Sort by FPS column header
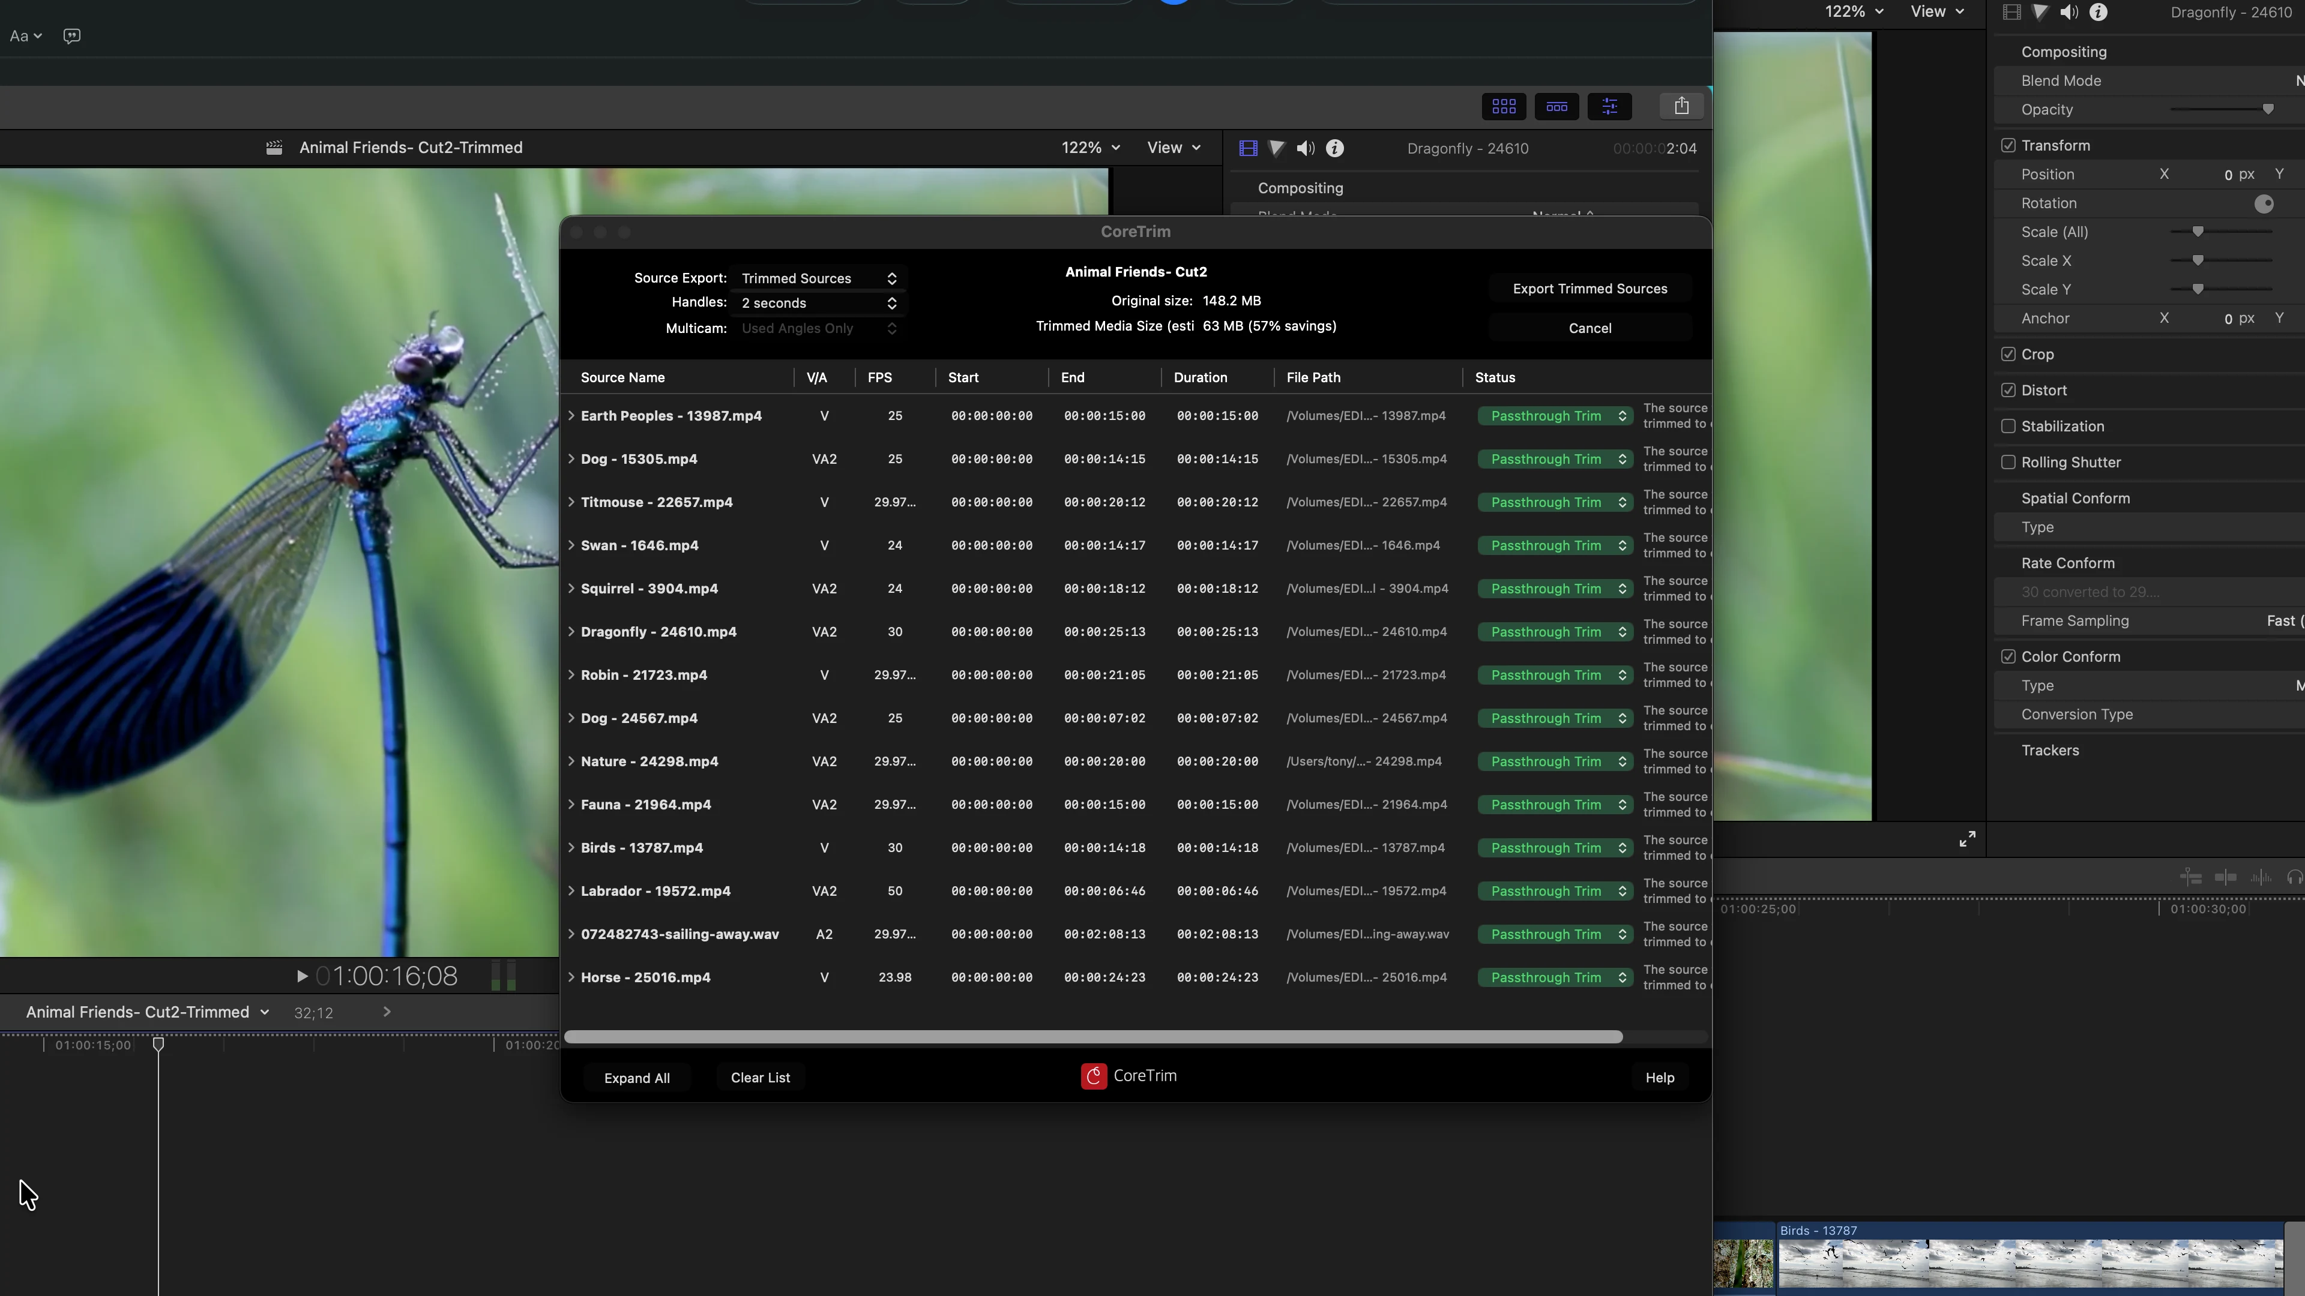 click(879, 377)
